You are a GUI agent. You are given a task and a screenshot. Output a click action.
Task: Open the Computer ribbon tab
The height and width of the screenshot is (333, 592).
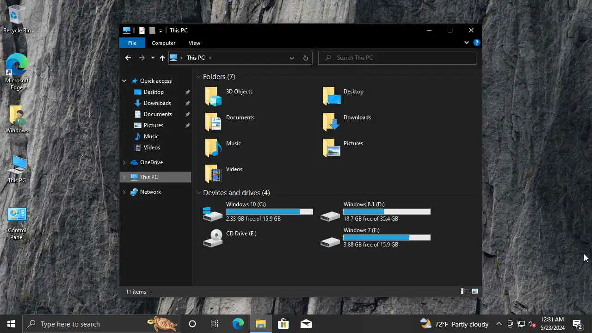(164, 43)
